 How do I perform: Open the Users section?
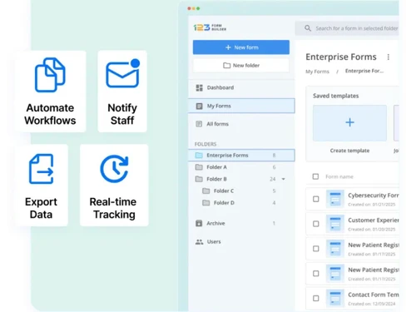241,242
